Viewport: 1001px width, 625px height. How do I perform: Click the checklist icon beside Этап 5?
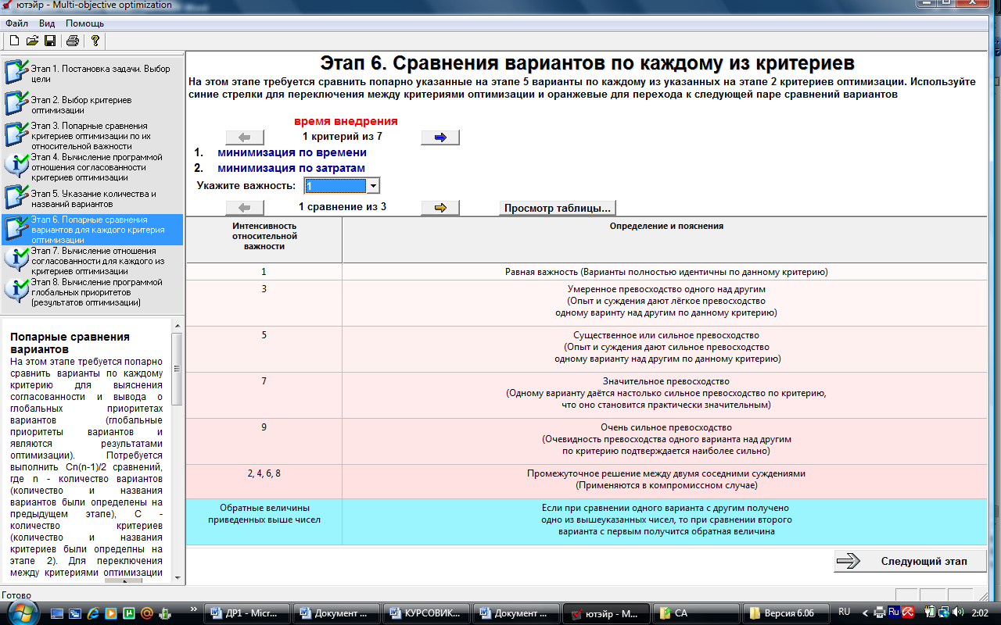coord(16,197)
